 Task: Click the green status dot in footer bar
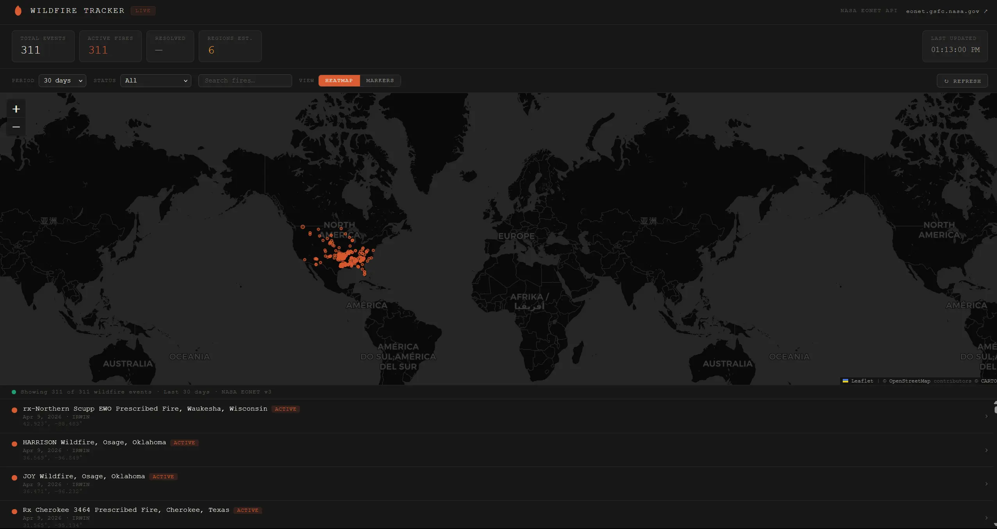point(14,392)
